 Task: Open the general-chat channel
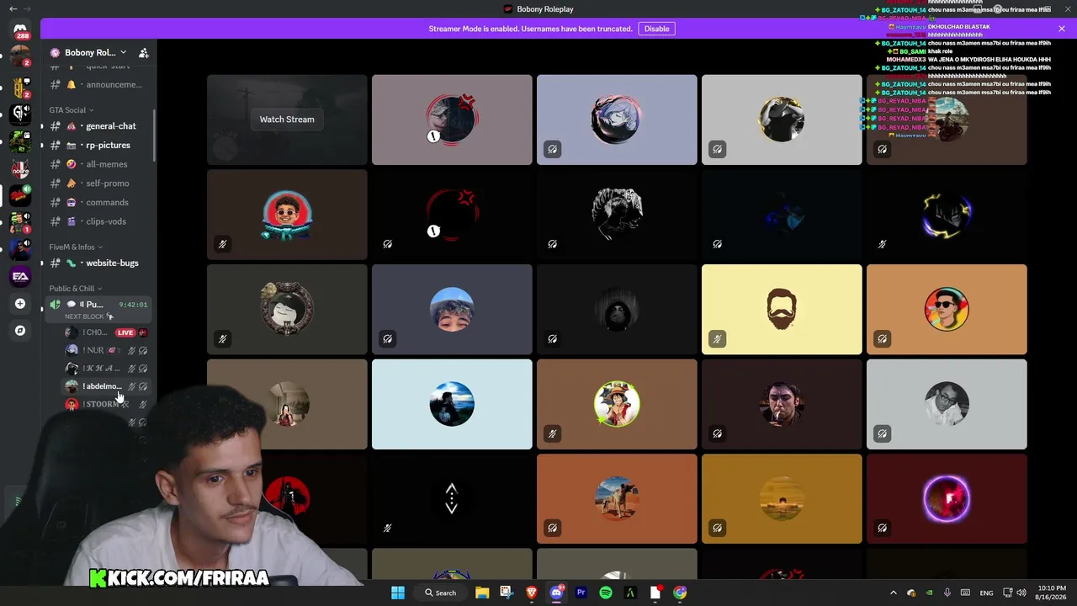[x=99, y=126]
